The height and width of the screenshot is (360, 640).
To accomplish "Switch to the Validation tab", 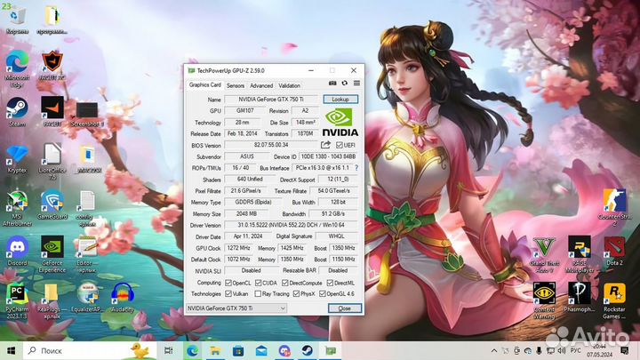I will [x=290, y=85].
